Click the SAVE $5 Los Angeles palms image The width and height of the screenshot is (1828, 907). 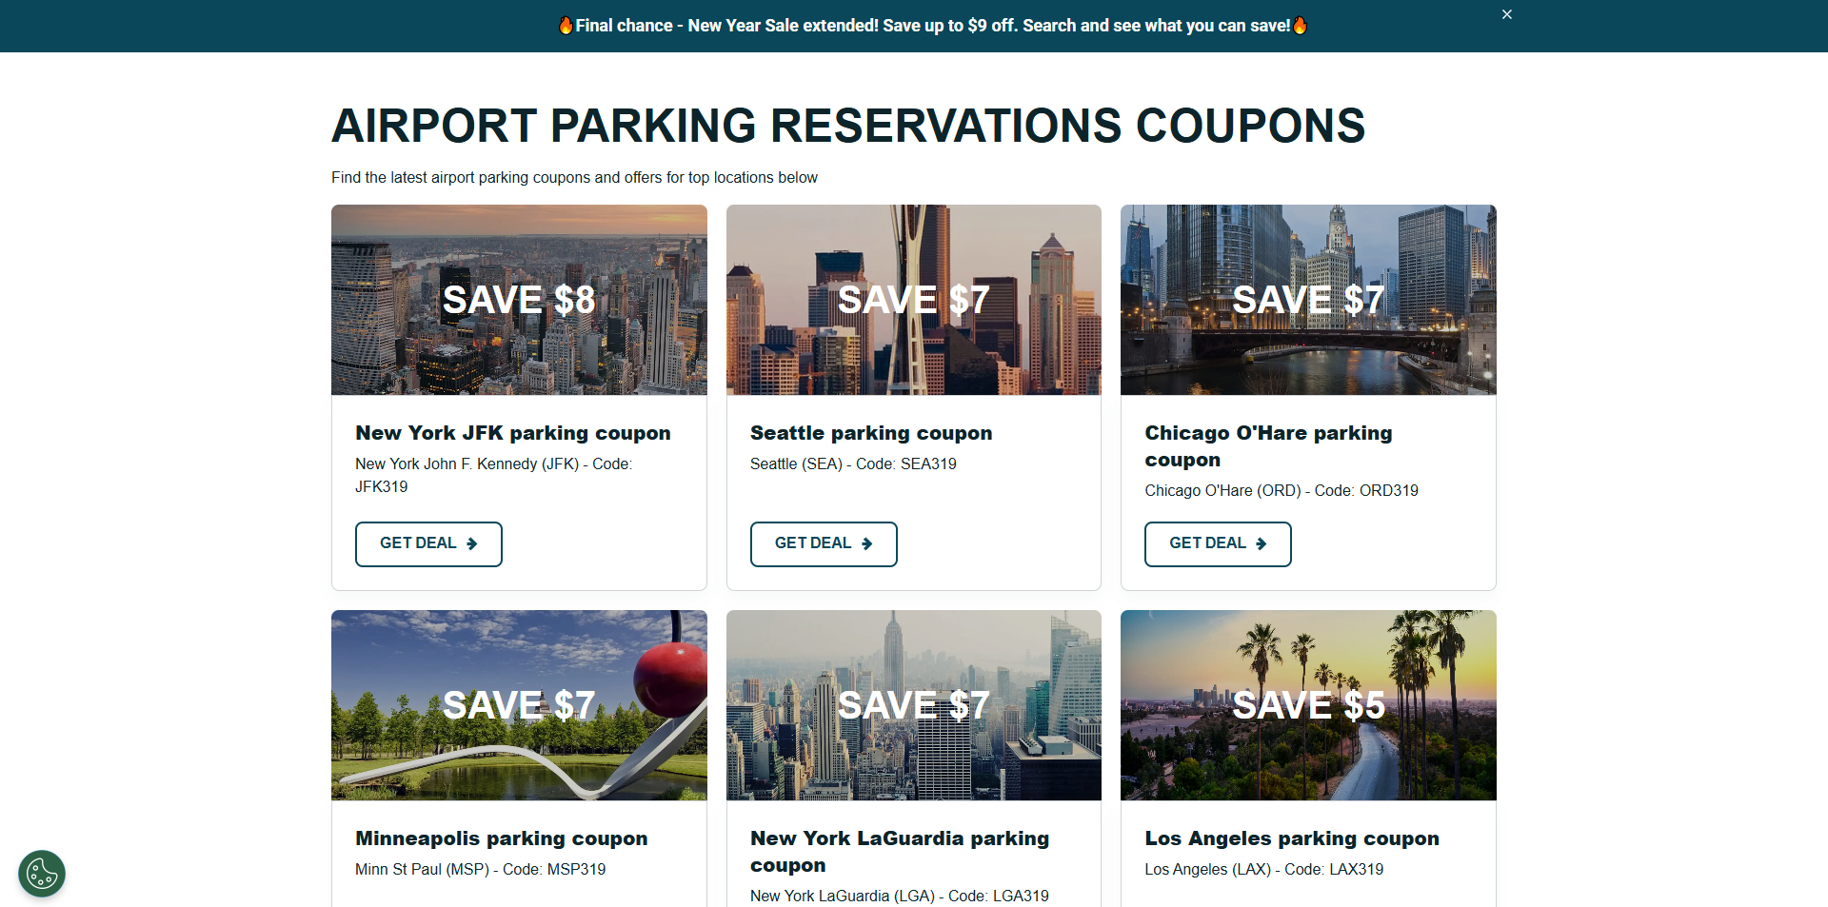point(1308,704)
